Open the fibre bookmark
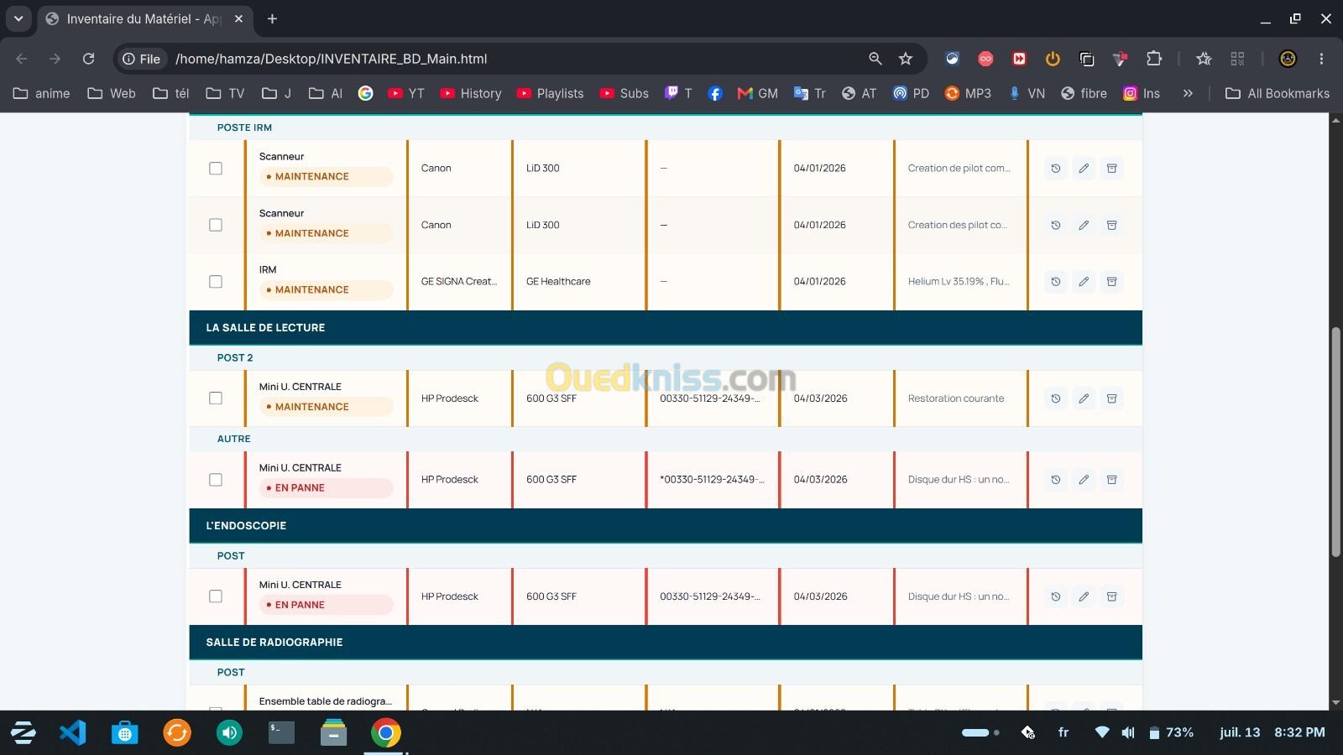Screen dimensions: 1343x755 (x=1084, y=93)
